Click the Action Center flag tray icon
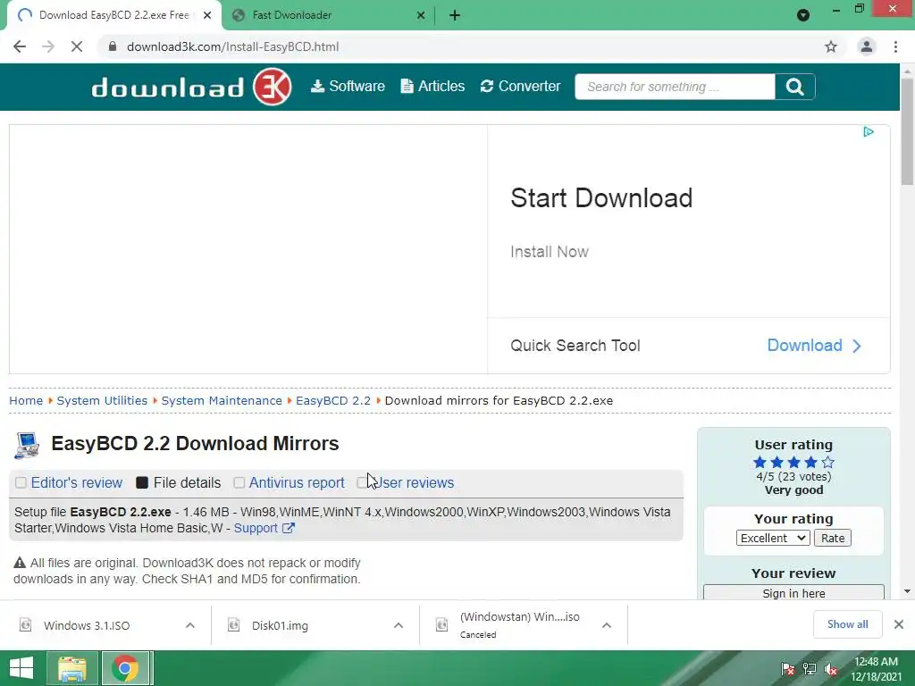This screenshot has width=915, height=686. 788,669
